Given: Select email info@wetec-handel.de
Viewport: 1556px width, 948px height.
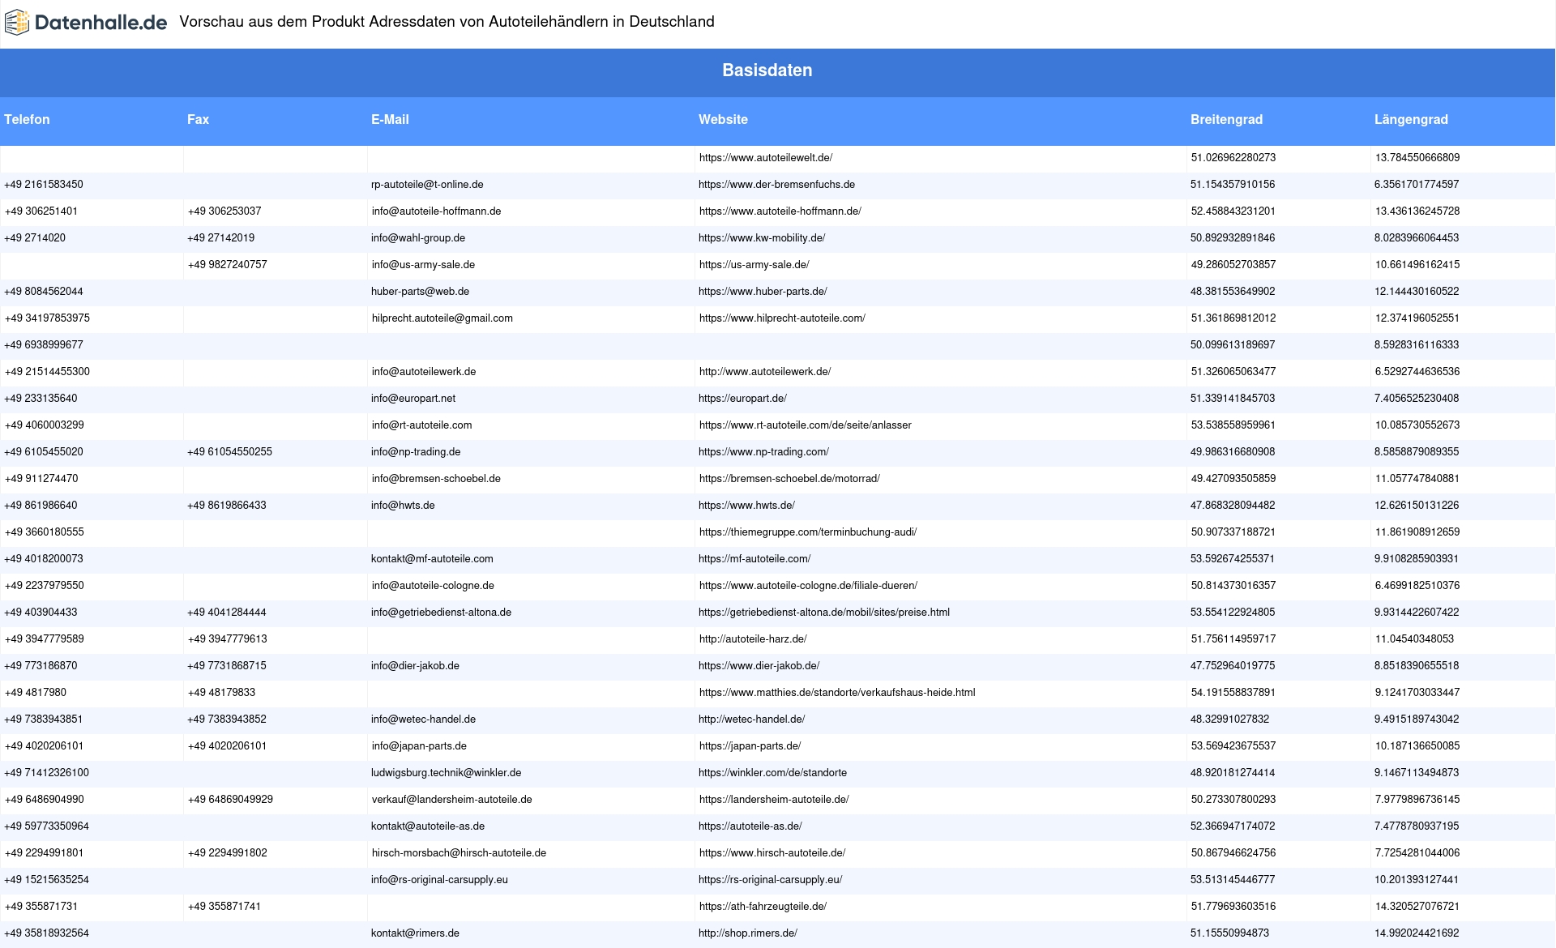Looking at the screenshot, I should point(423,720).
